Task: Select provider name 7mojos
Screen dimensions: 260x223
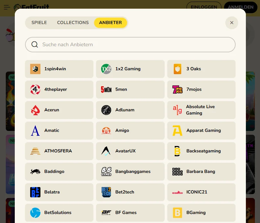Action: (x=194, y=90)
